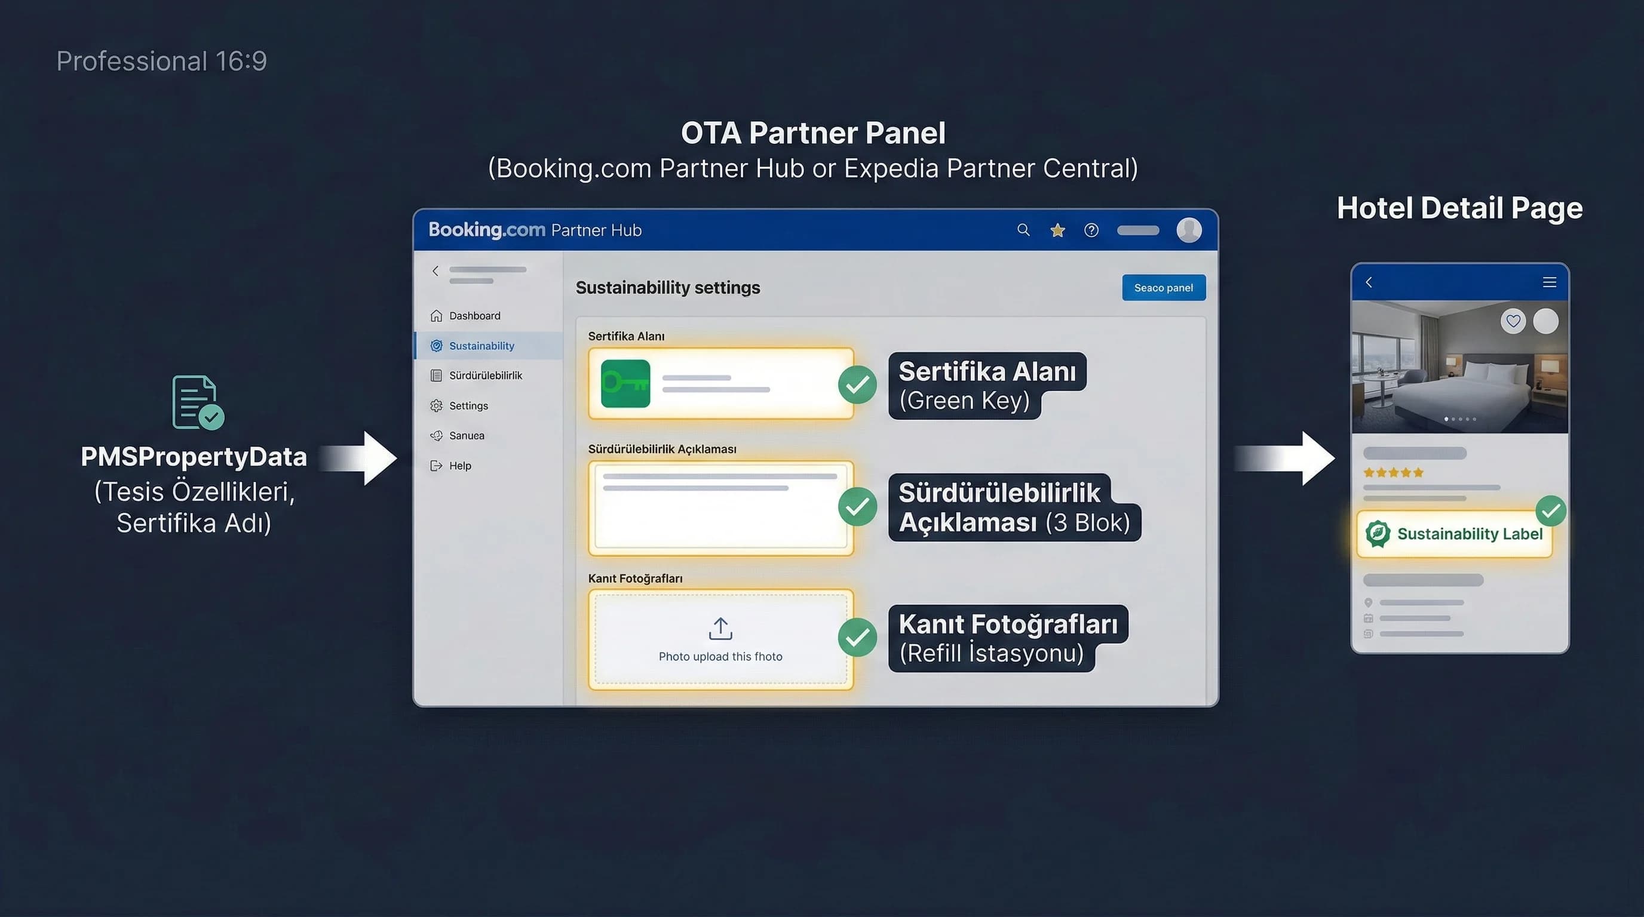Click the Sustainabillity settings heading
Screen dimensions: 1644x917
coord(667,288)
